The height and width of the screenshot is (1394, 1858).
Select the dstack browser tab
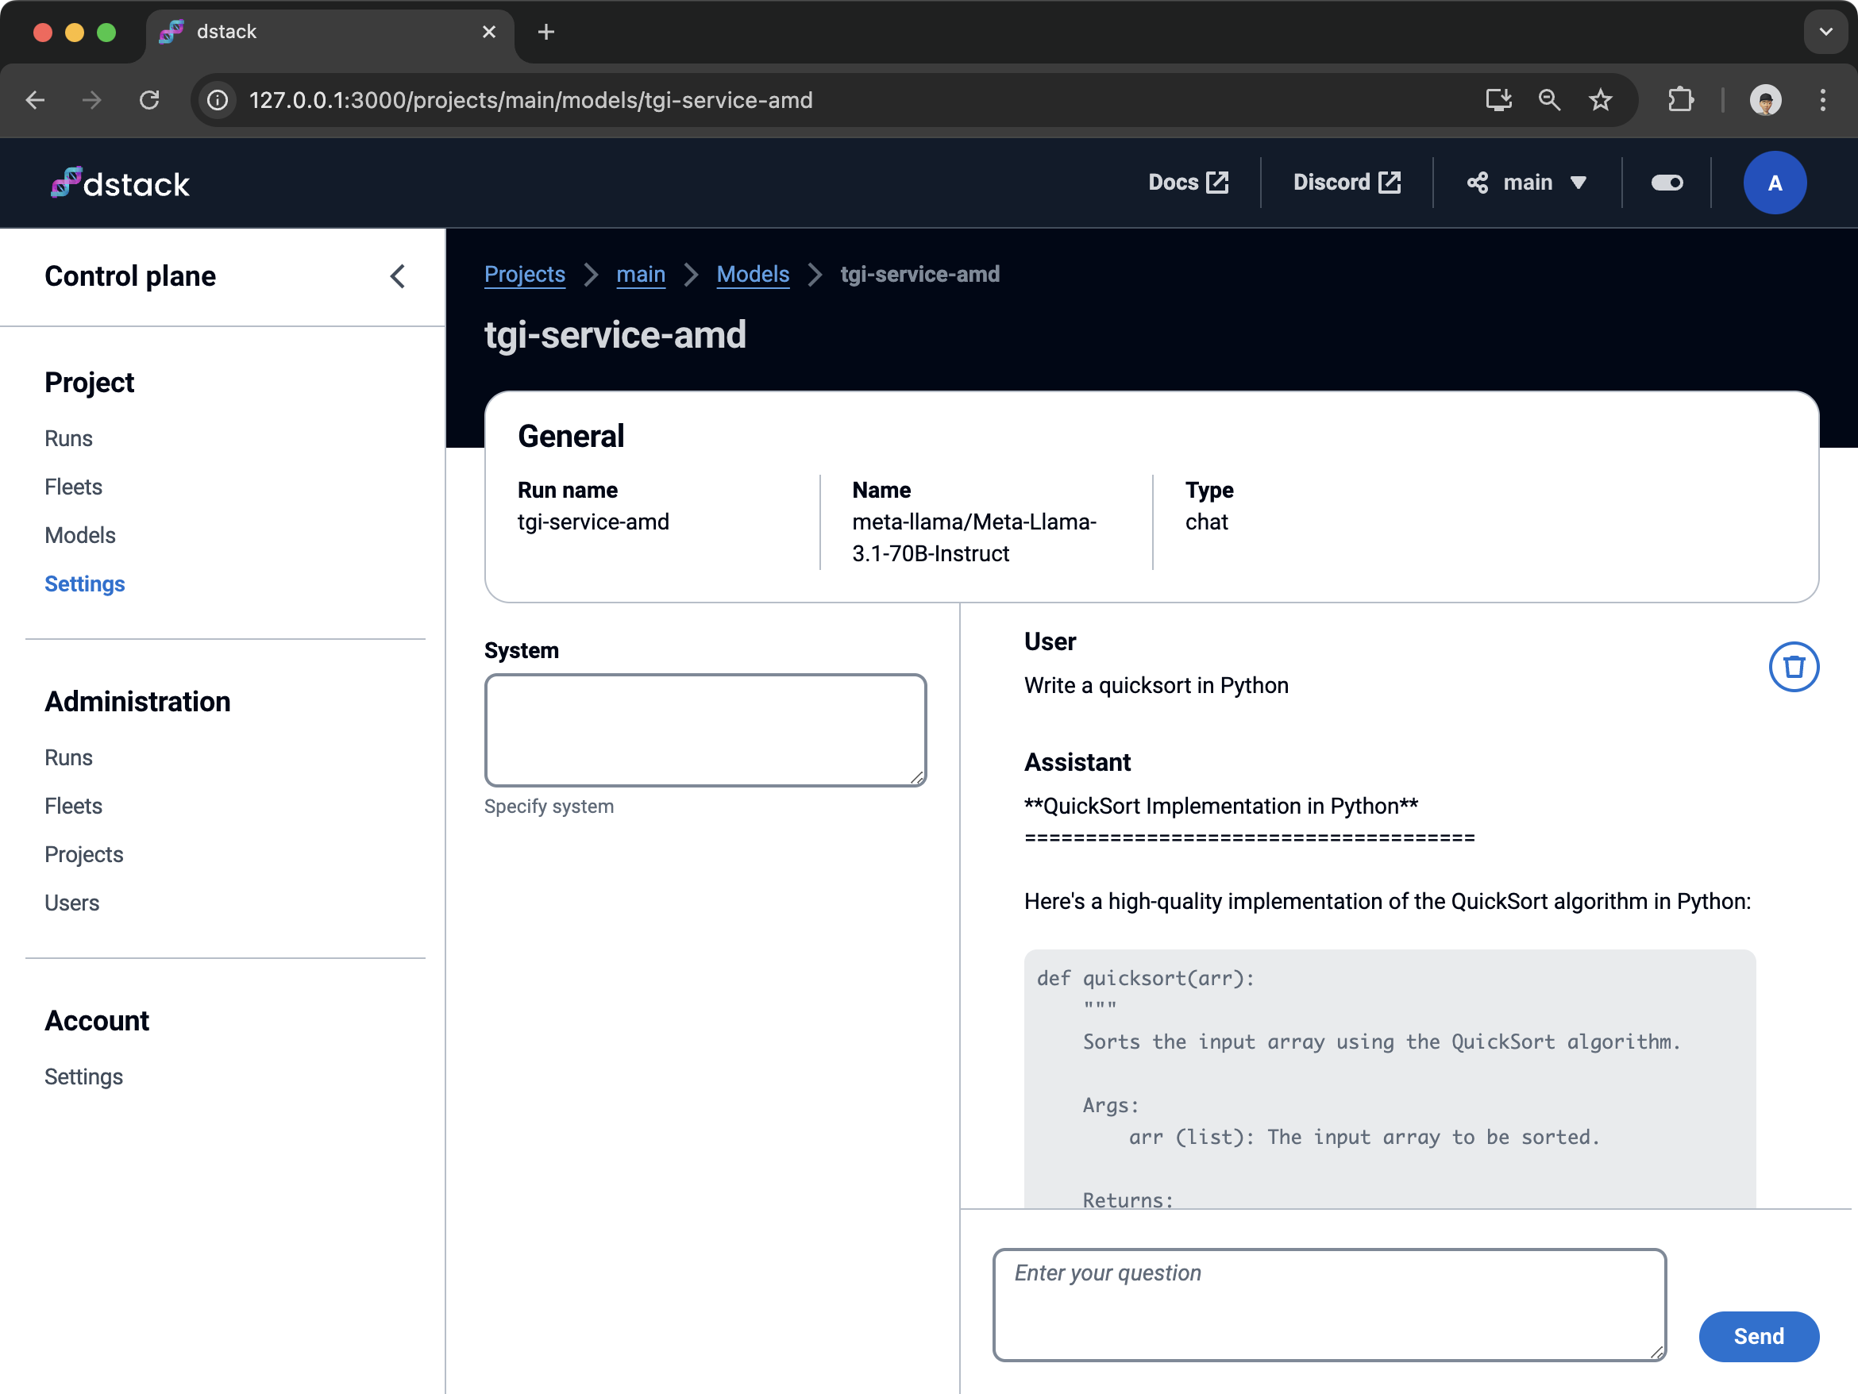pyautogui.click(x=330, y=32)
